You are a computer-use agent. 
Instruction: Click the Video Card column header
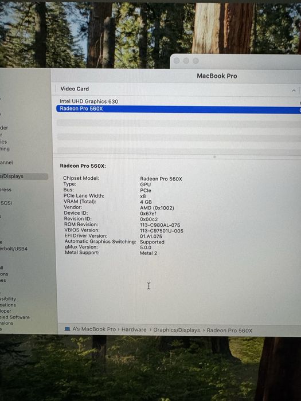tap(75, 89)
